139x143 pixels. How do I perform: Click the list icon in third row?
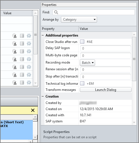(x=22, y=51)
